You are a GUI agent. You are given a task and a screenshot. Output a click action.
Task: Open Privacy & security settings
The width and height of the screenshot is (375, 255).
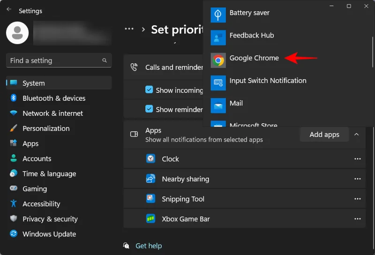coord(59,218)
